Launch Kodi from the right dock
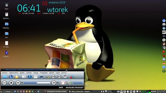The height and width of the screenshot is (93, 166). point(164,28)
